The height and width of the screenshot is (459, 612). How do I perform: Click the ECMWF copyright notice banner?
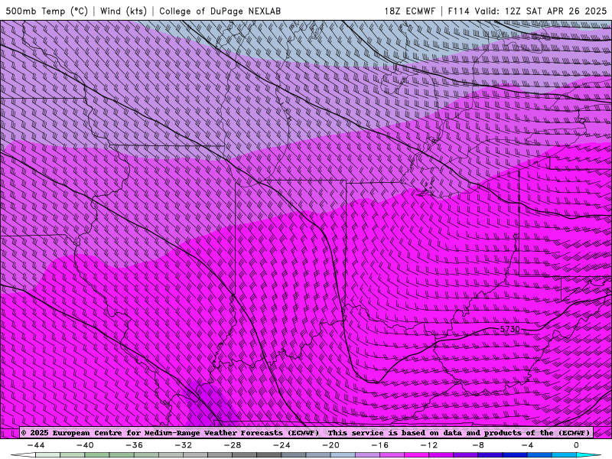pos(306,432)
